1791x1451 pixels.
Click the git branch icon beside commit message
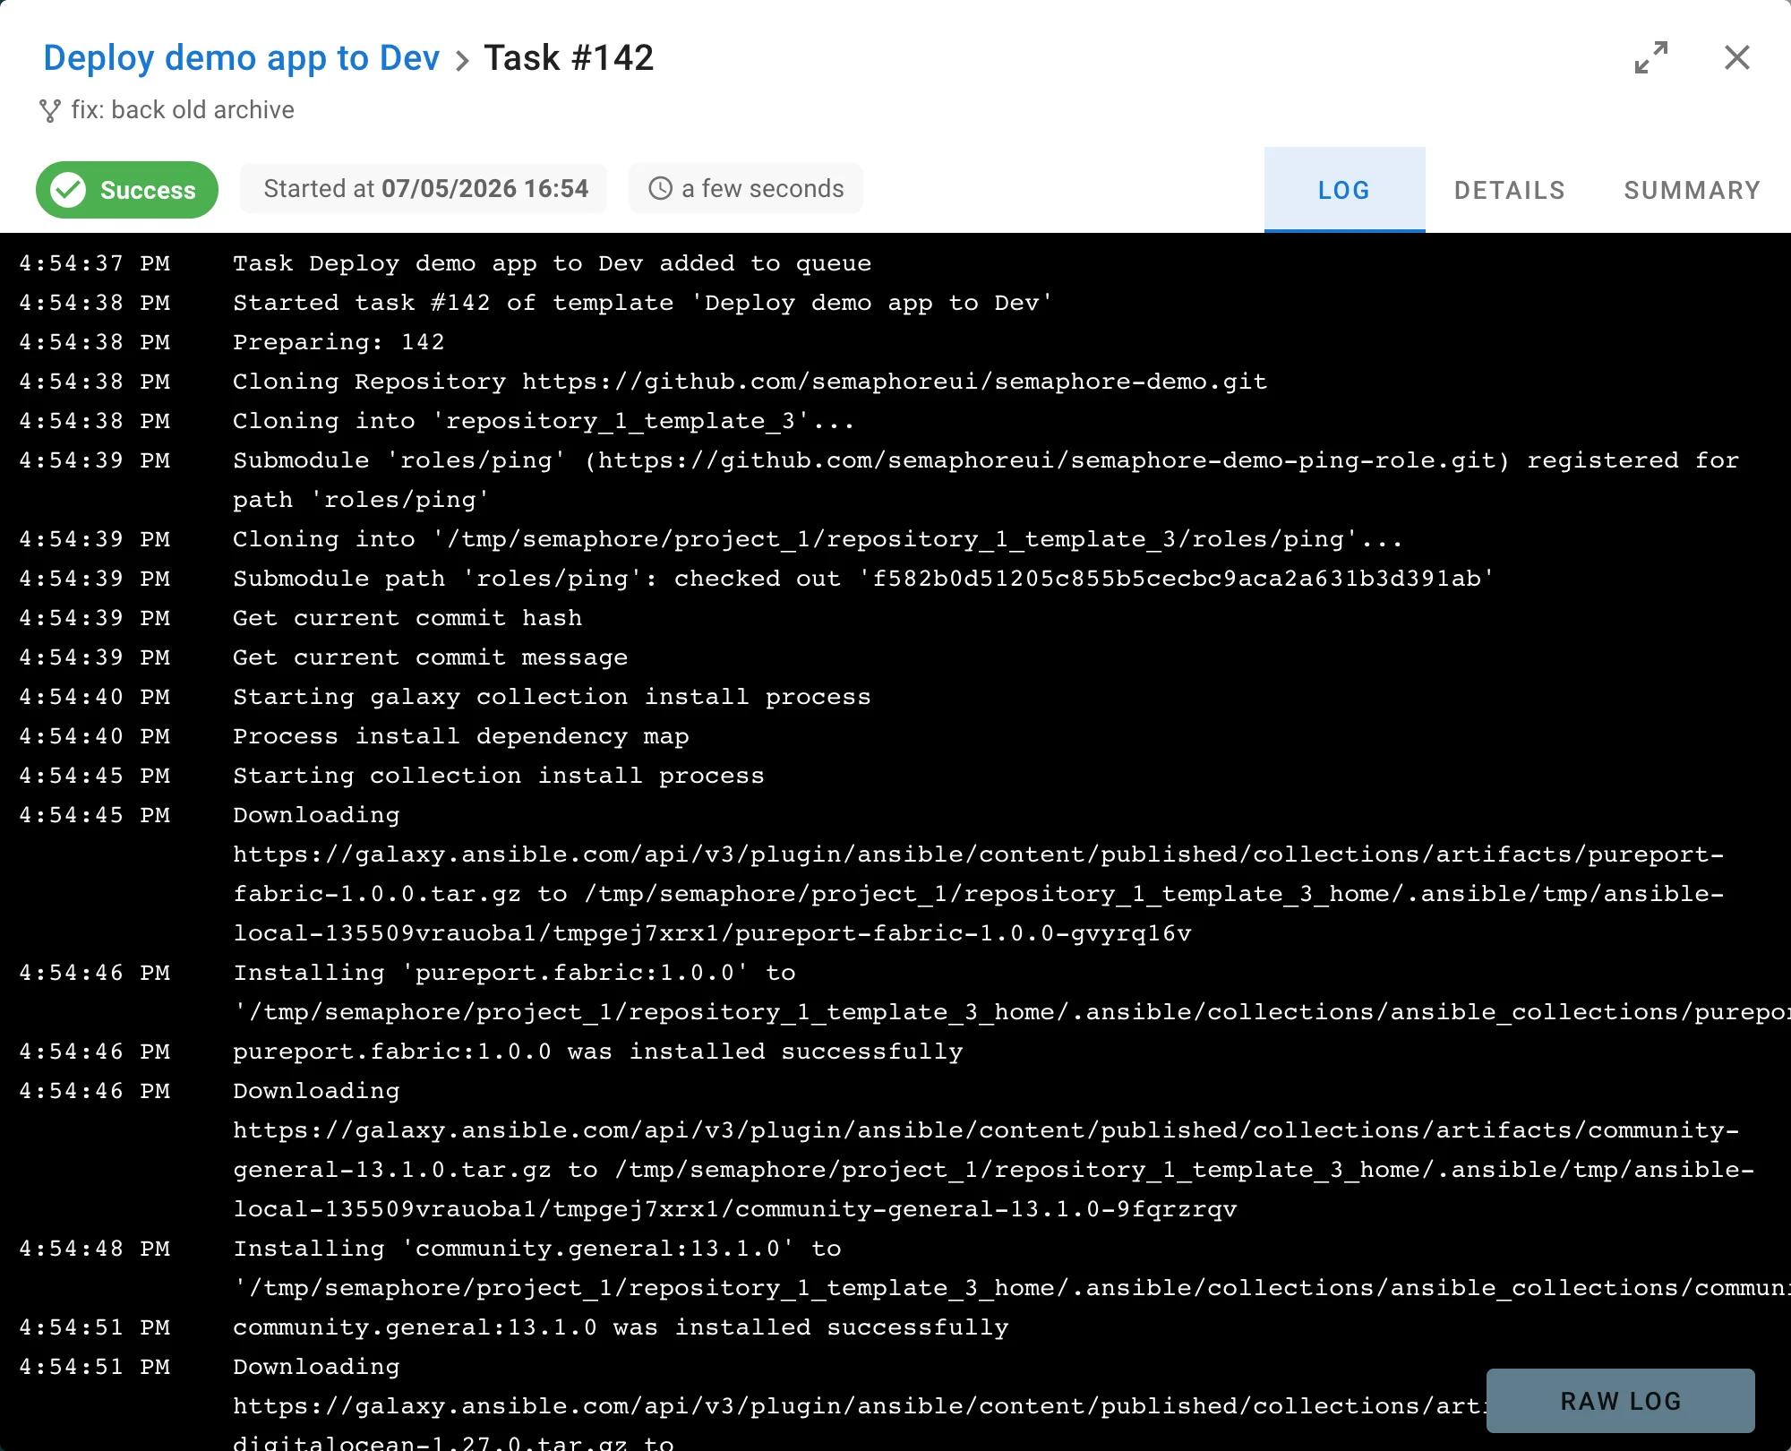(50, 110)
